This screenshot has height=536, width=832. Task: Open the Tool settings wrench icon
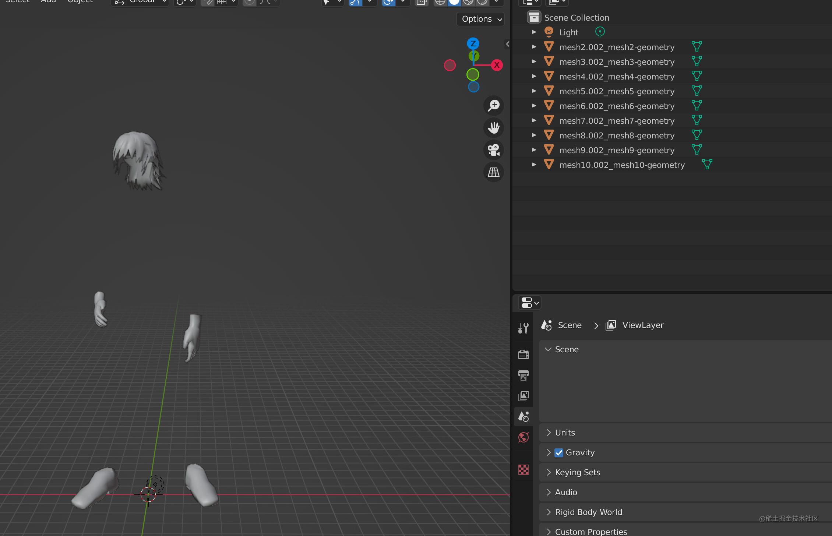point(523,328)
